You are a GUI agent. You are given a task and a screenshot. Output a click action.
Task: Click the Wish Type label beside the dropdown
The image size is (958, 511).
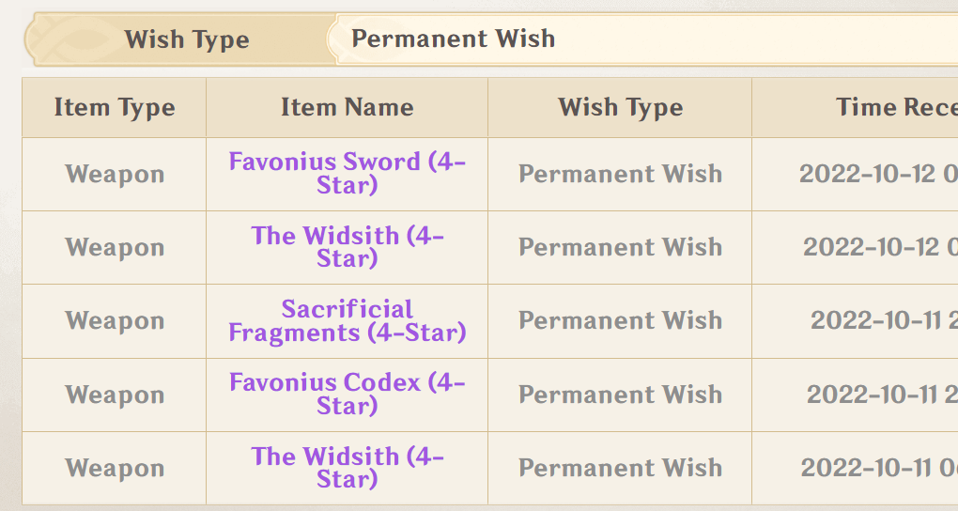[187, 39]
